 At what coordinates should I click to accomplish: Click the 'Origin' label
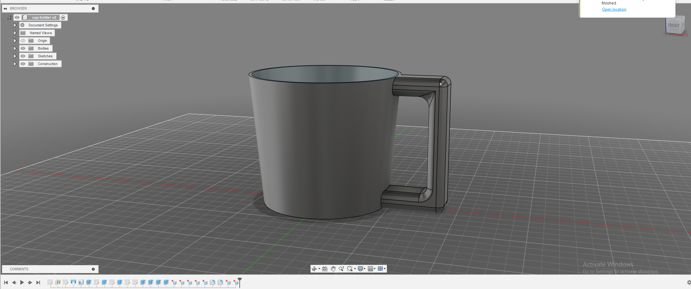click(43, 41)
